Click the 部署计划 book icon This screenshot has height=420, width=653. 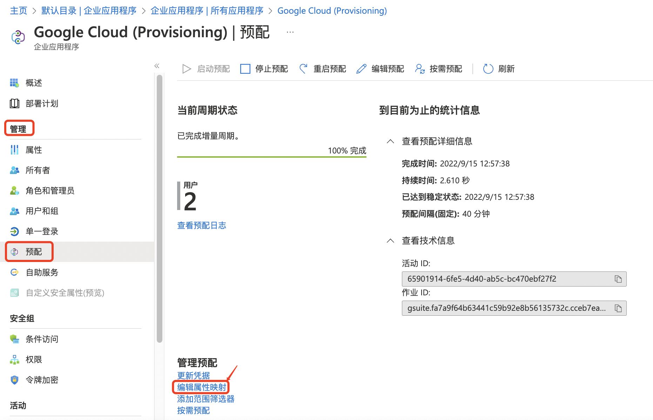[14, 103]
